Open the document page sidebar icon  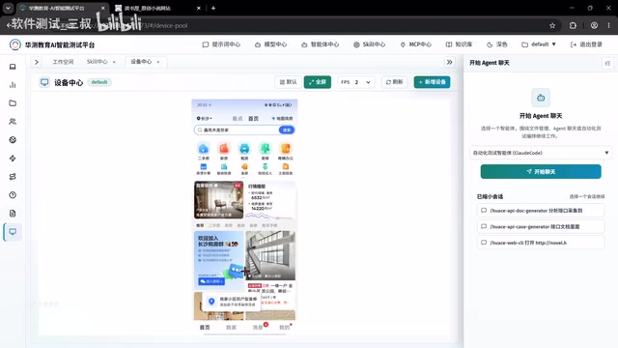tap(13, 214)
